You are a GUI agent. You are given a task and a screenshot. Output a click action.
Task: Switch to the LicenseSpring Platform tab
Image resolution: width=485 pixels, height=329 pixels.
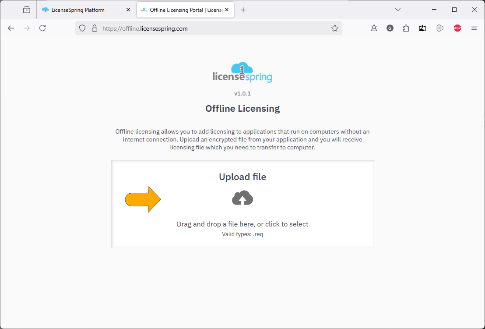point(87,10)
